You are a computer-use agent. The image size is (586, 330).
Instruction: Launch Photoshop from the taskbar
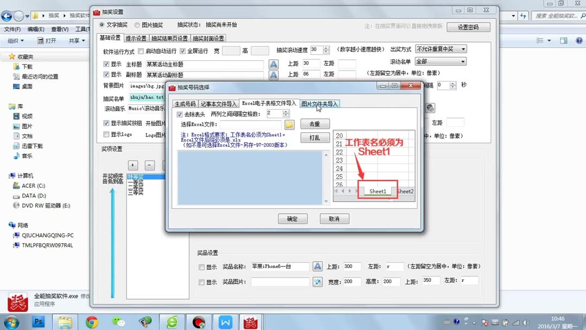tap(38, 321)
